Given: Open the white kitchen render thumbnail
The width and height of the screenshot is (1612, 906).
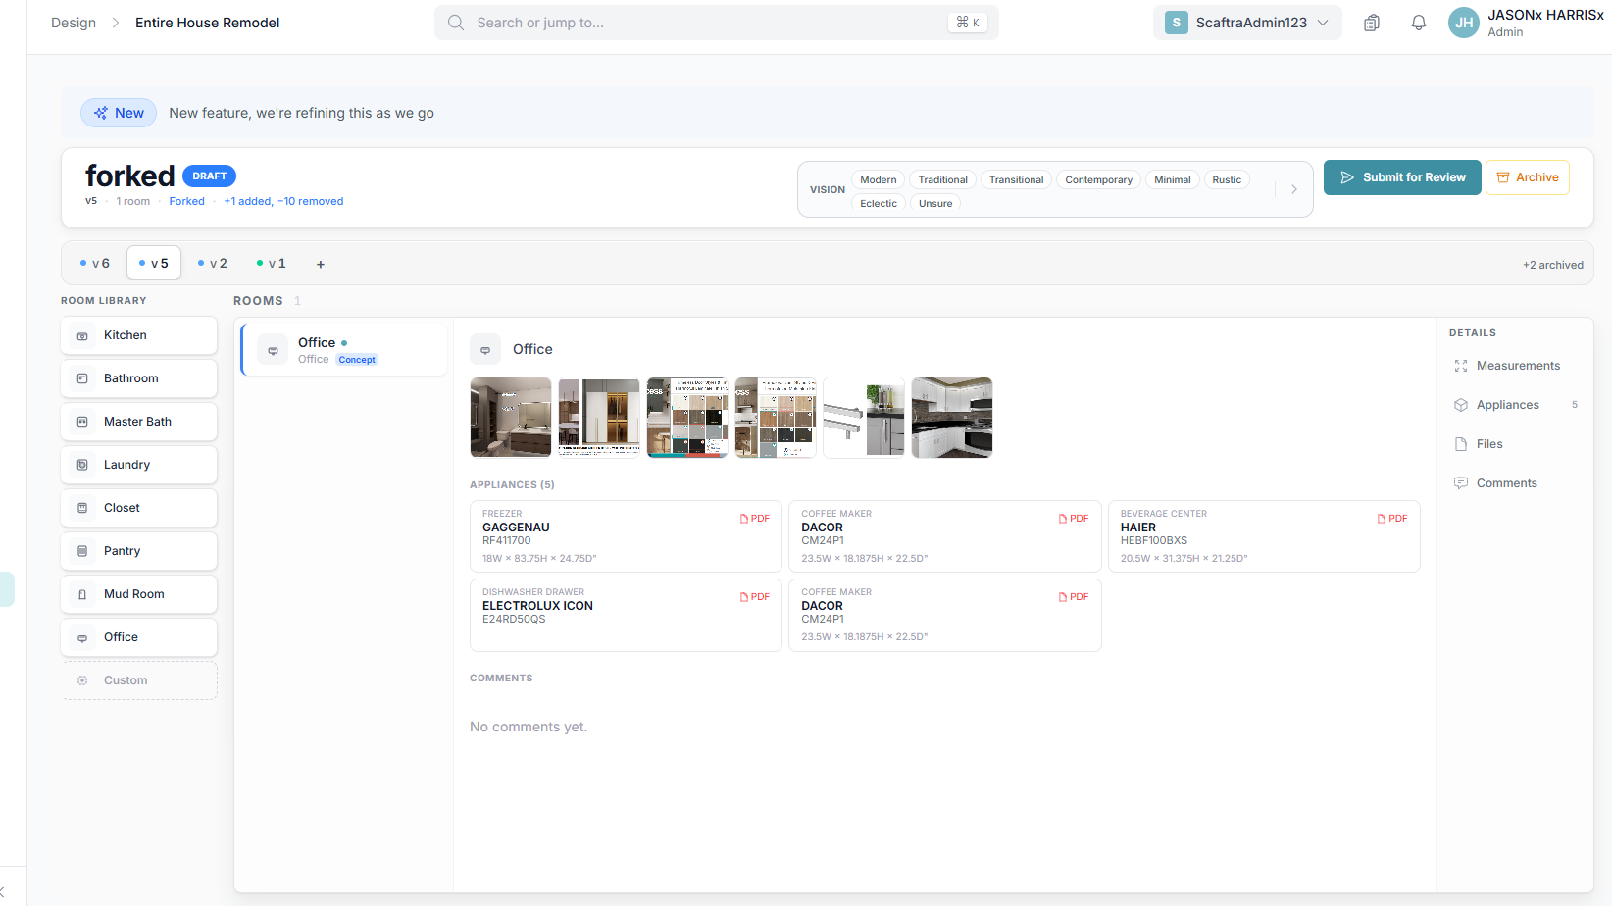Looking at the screenshot, I should 952,418.
